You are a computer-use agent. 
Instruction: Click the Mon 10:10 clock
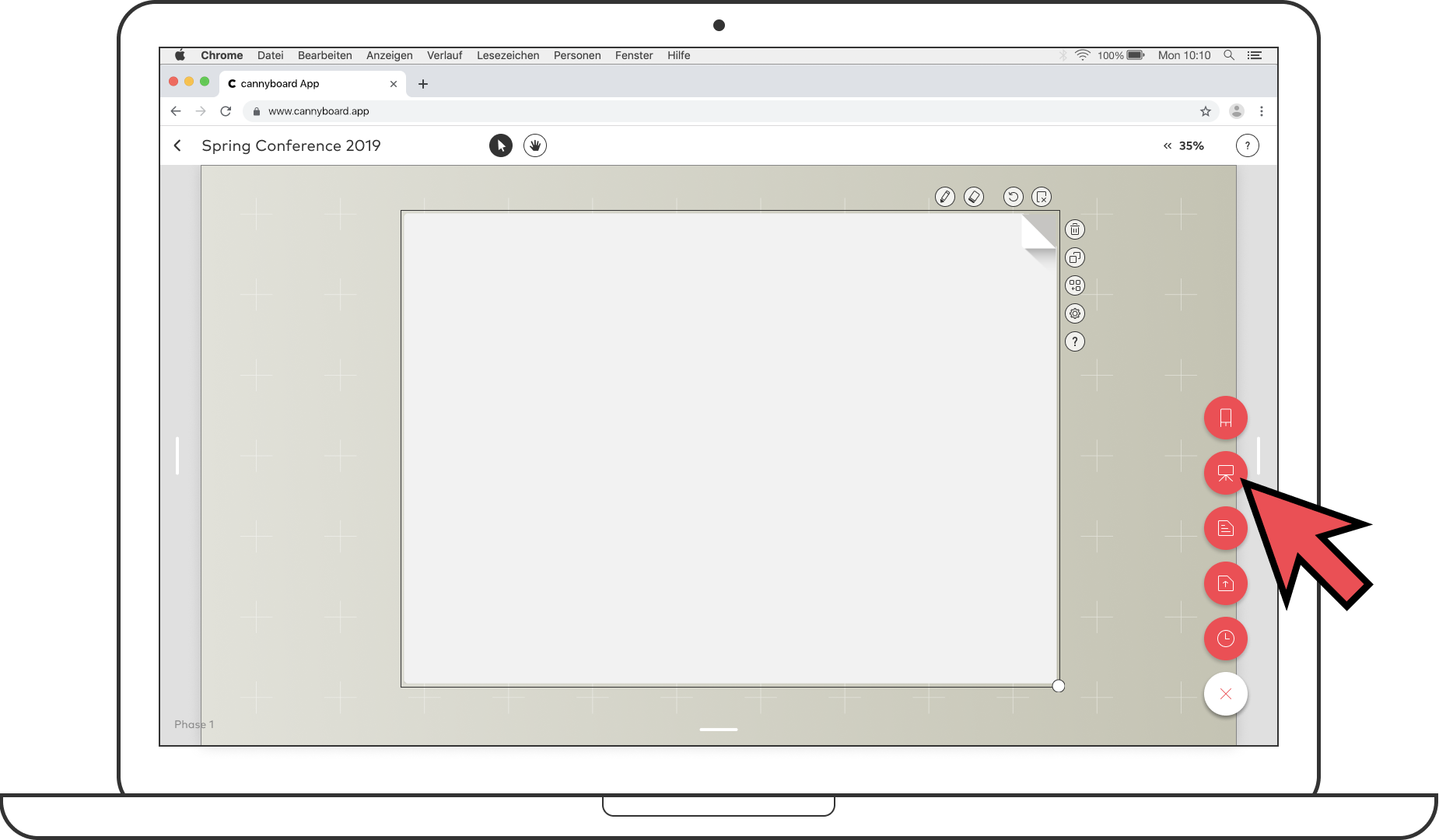pyautogui.click(x=1184, y=55)
